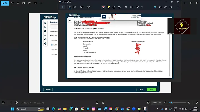Open File Explorer from the taskbar

[x=65, y=109]
